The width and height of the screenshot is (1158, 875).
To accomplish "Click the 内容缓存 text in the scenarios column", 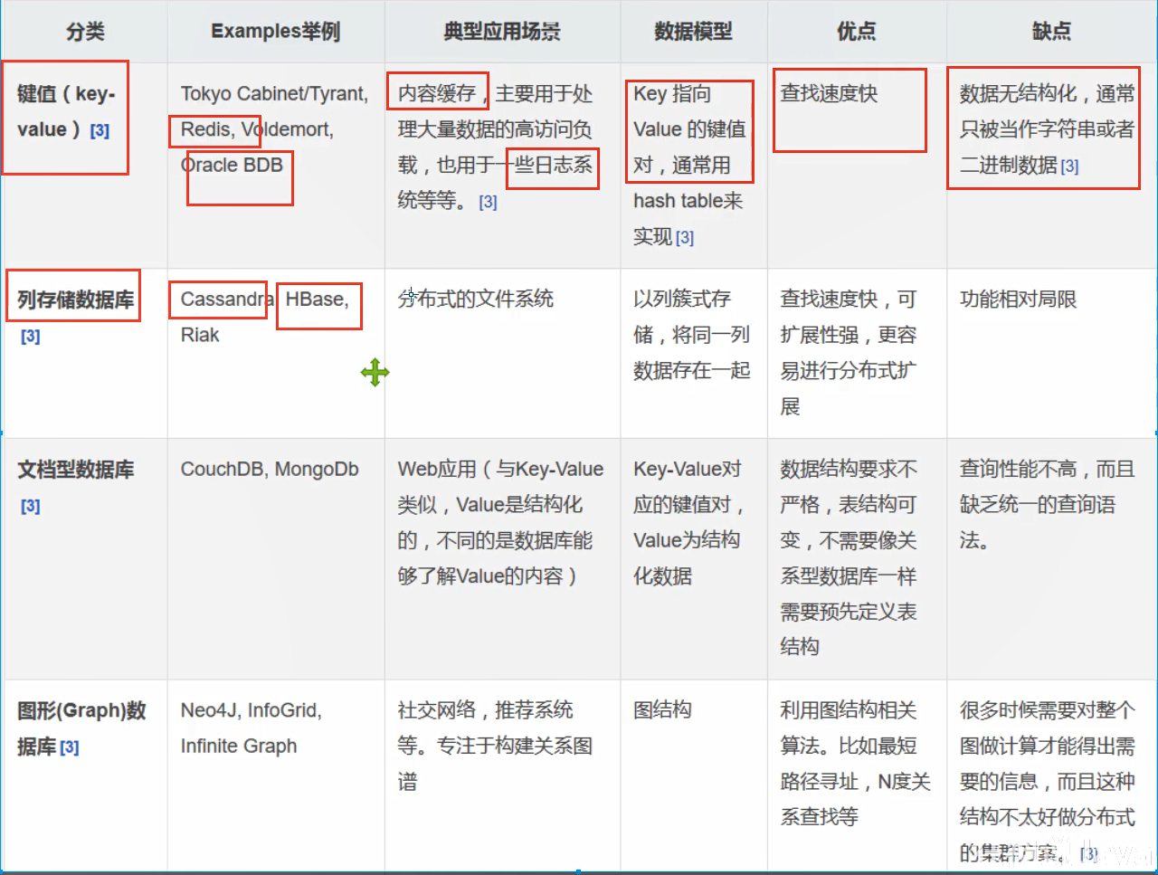I will (x=437, y=93).
